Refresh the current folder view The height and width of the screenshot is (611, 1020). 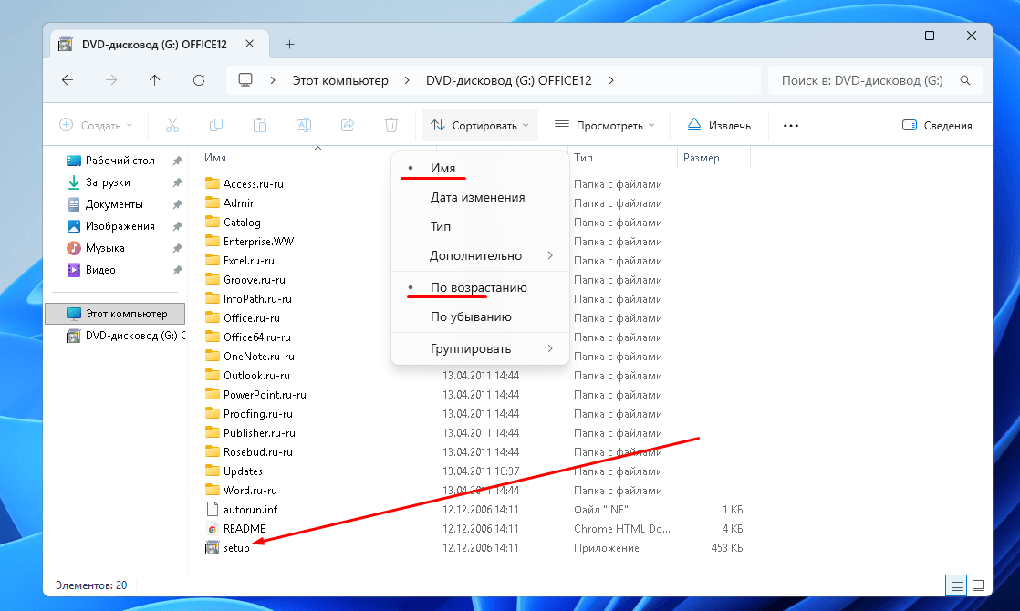[x=199, y=80]
